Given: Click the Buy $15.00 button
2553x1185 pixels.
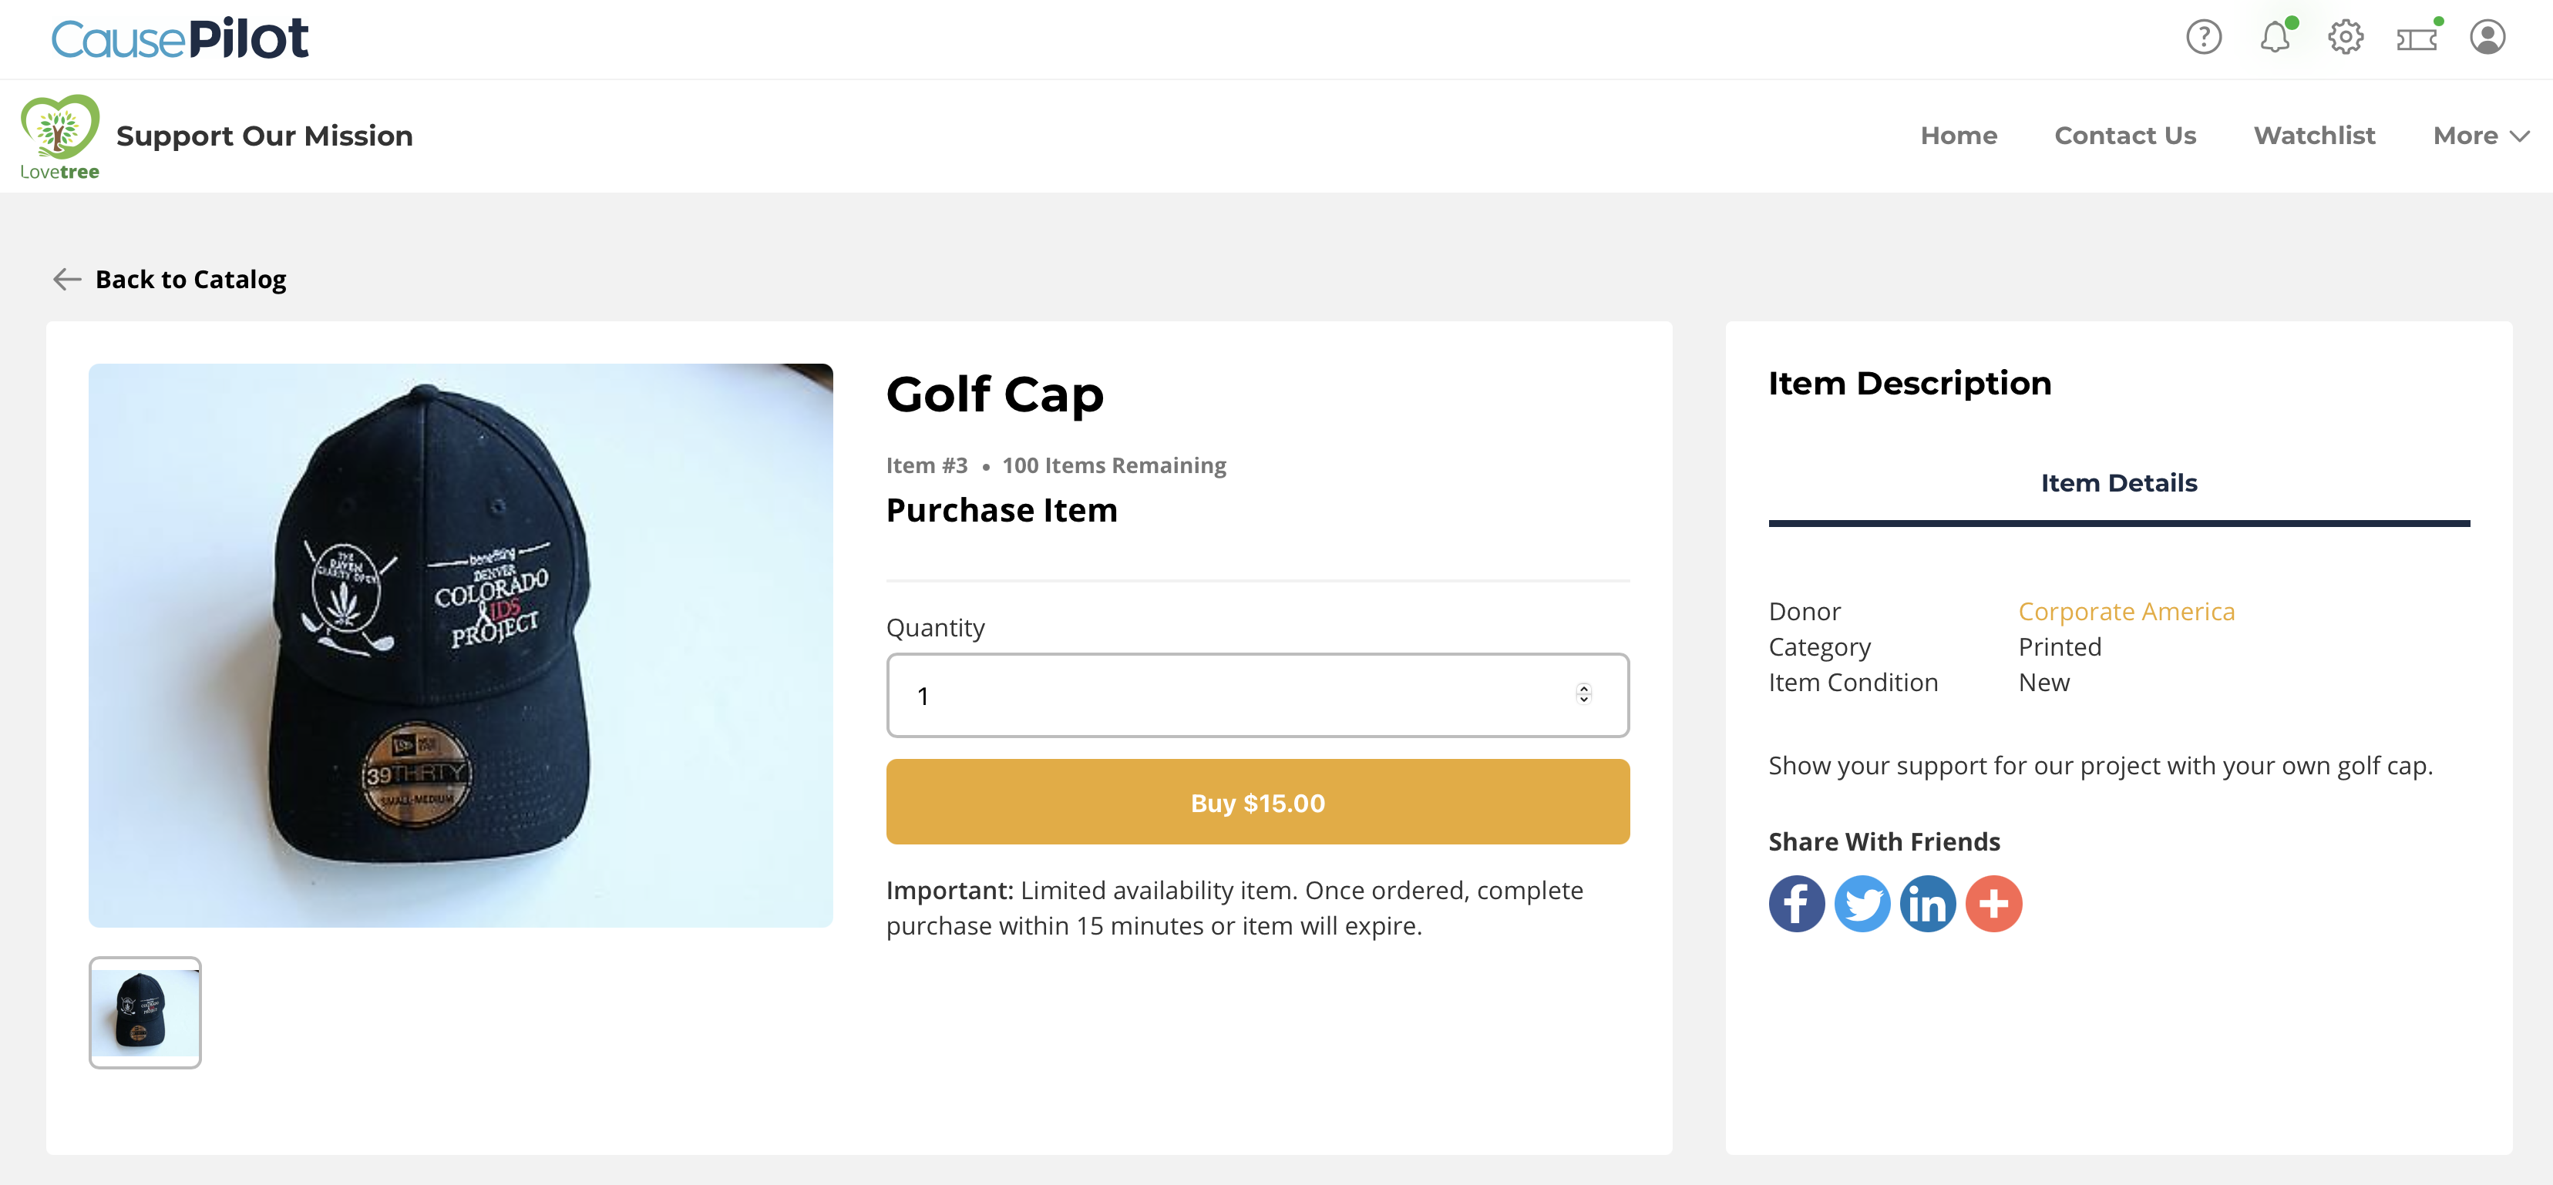Looking at the screenshot, I should point(1256,801).
